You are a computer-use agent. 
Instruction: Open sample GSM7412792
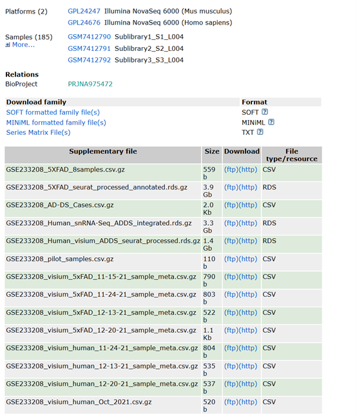(x=89, y=60)
